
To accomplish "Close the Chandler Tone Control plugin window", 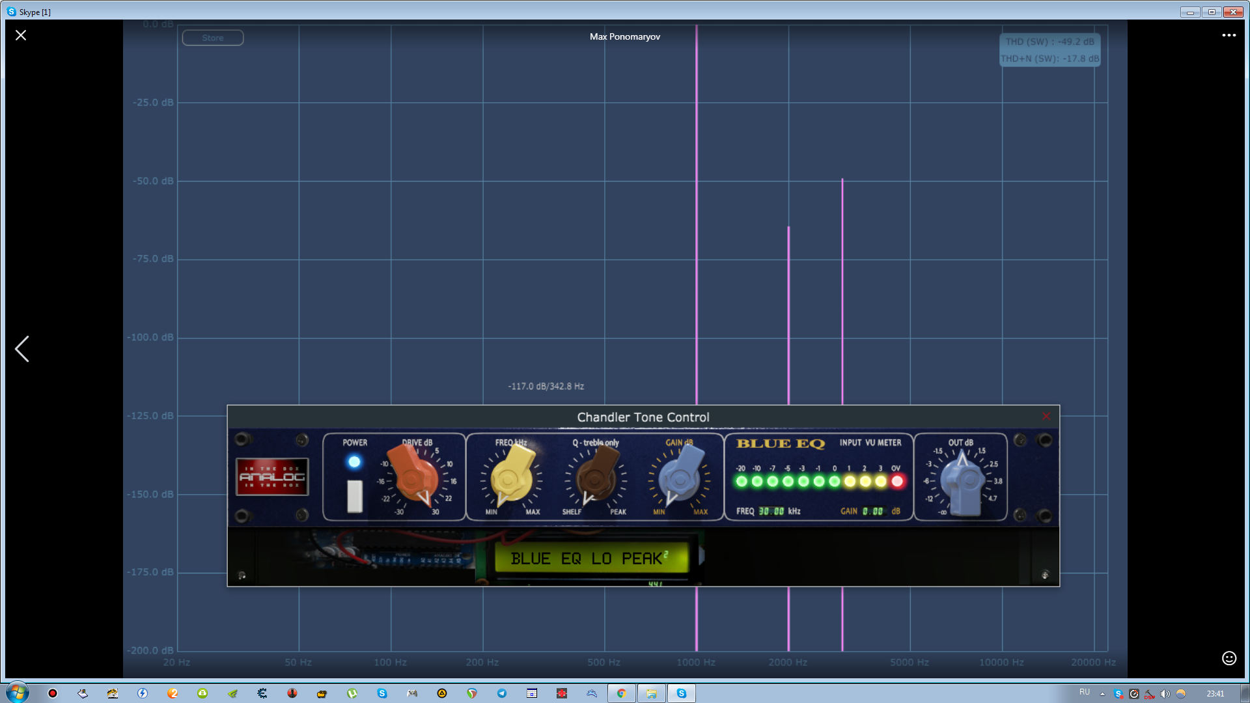I will pos(1046,417).
